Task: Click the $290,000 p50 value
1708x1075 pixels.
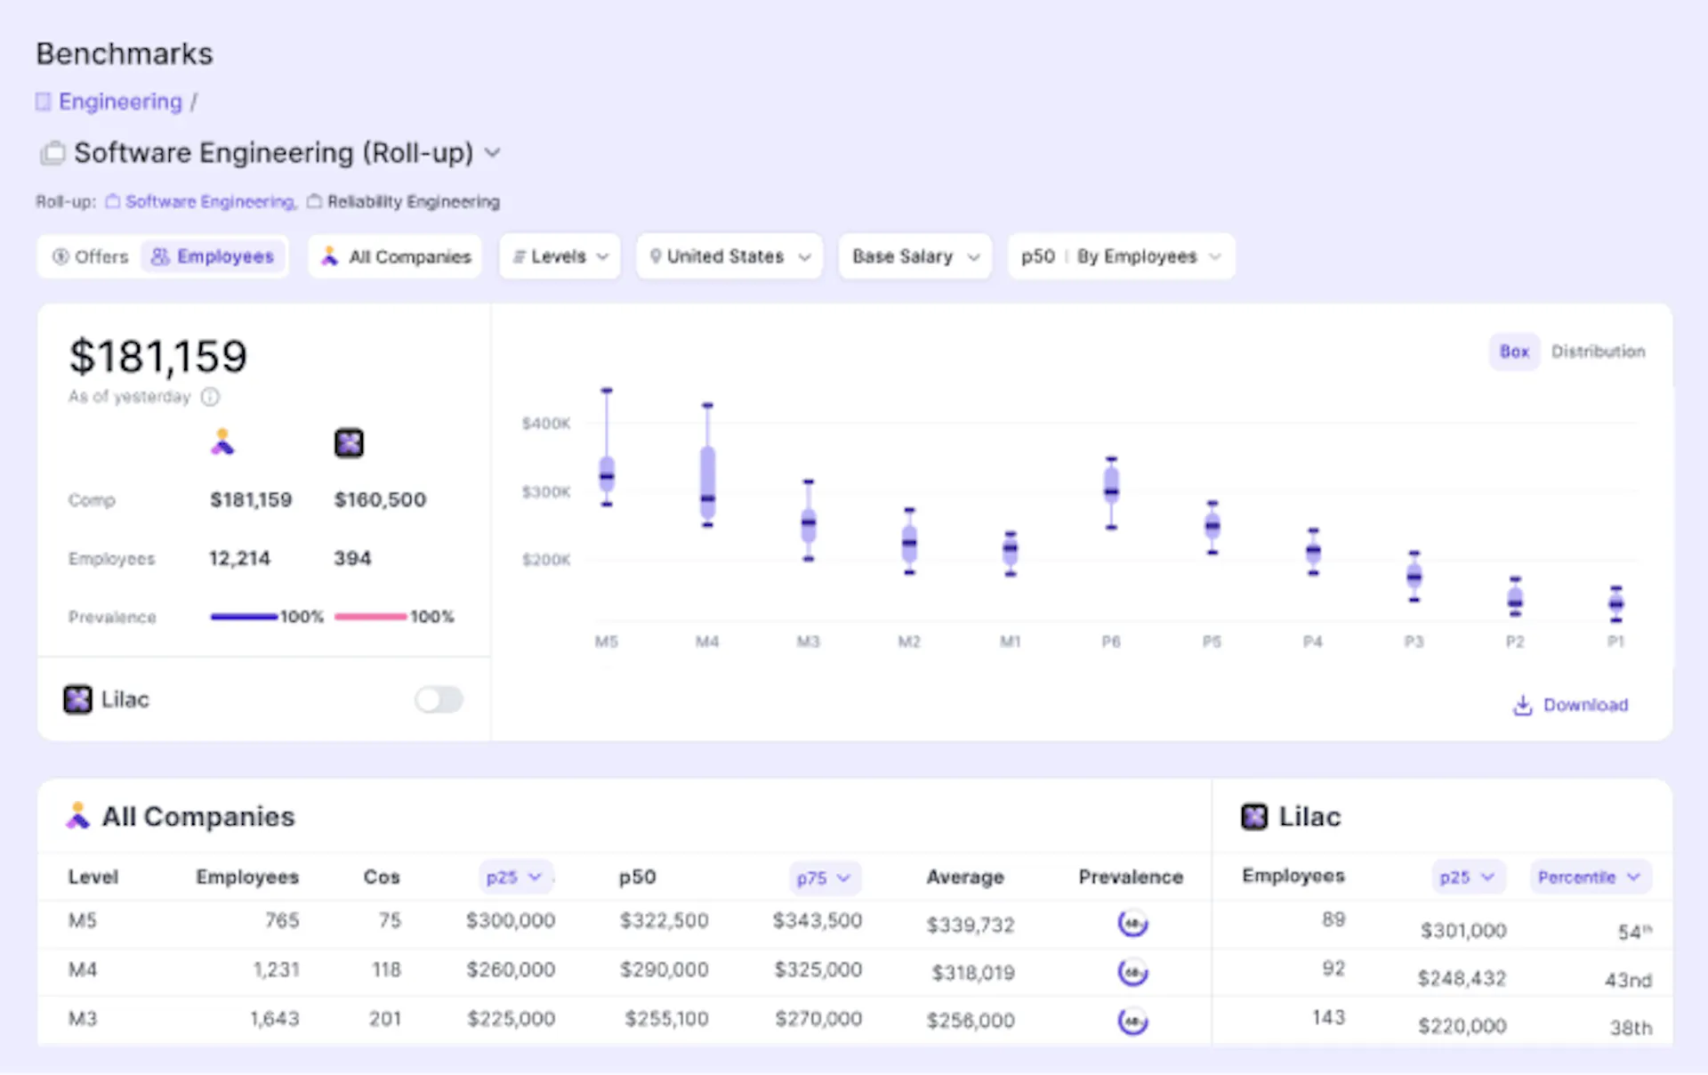Action: pos(664,970)
